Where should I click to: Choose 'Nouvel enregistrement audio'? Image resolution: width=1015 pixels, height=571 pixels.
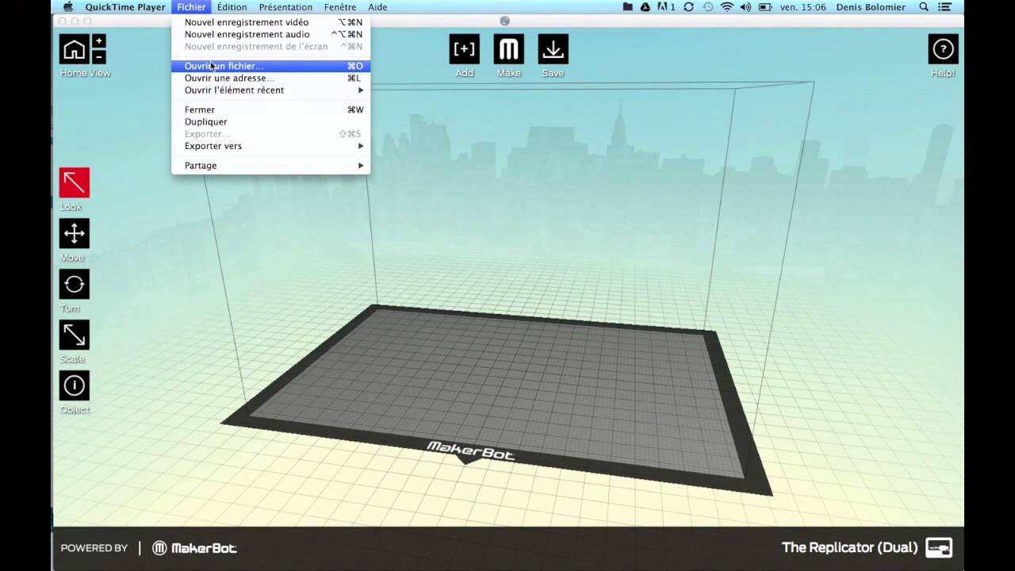click(270, 34)
